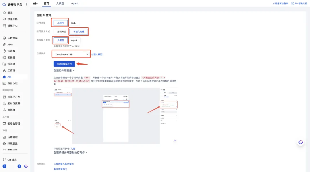Switch to the 首页 tab

pyautogui.click(x=46, y=3)
